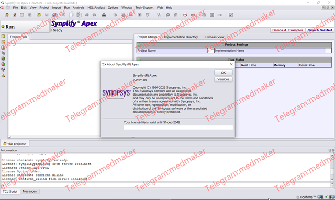
Task: Click the Paste clipboard toolbar icon
Action: tap(79, 15)
